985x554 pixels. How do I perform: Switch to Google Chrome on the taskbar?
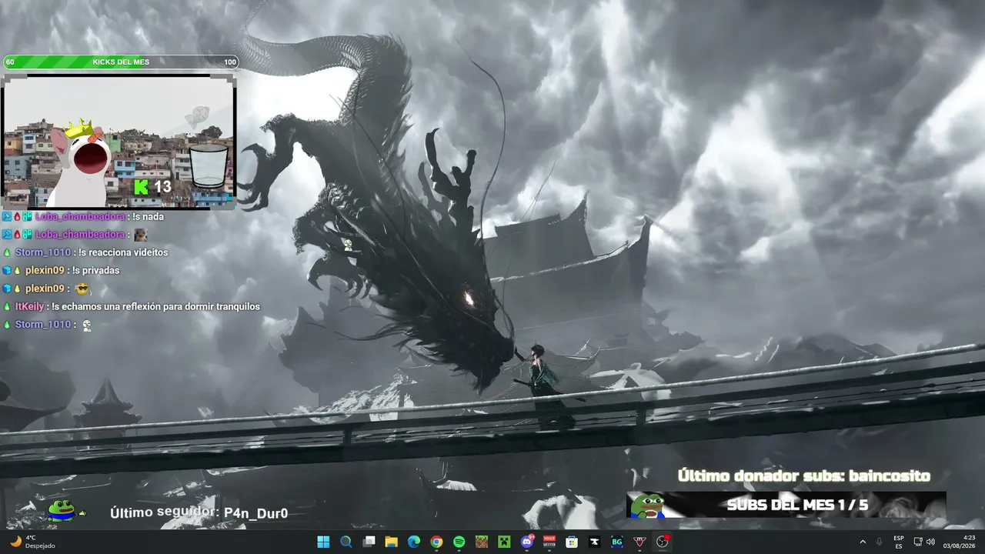coord(436,542)
